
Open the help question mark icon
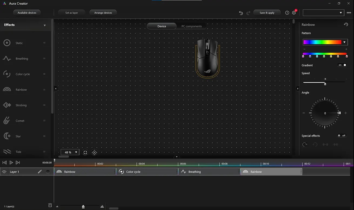[x=287, y=13]
